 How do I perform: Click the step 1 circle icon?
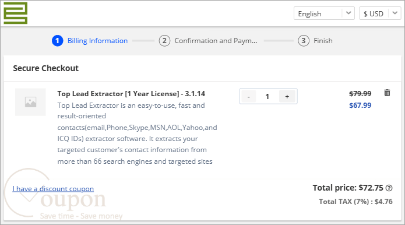[57, 41]
